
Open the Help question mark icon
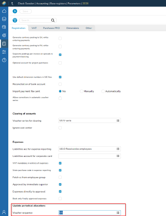(4, 60)
